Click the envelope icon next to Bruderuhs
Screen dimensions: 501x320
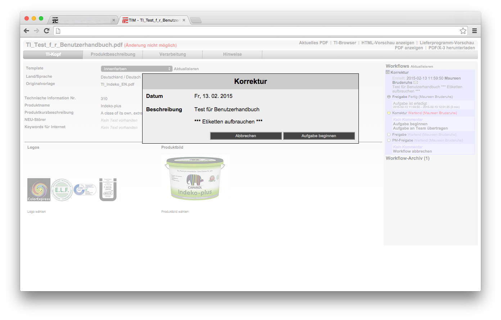[416, 83]
